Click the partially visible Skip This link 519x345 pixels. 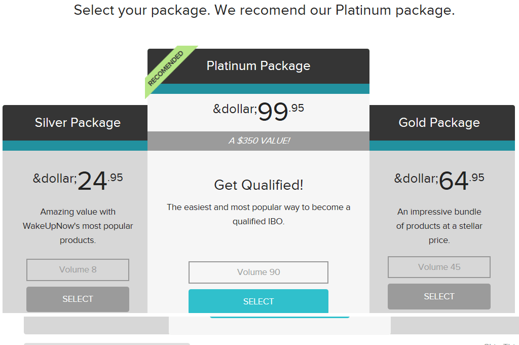(x=500, y=343)
